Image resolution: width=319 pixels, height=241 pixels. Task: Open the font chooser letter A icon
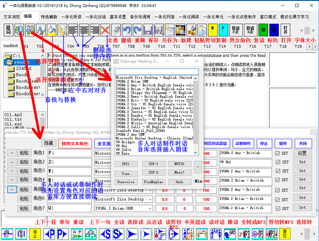click(x=41, y=30)
